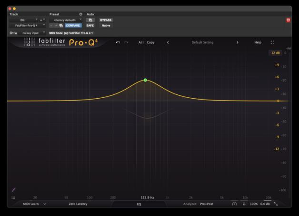The image size is (299, 216).
Task: Click the MIDI Node FabFilter Pro-Q 4 1 text
Action: pos(71,33)
